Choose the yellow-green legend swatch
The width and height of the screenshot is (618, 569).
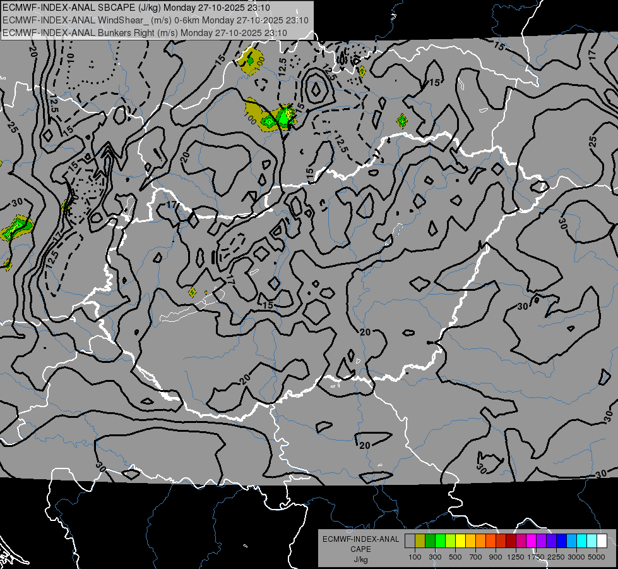pyautogui.click(x=451, y=541)
